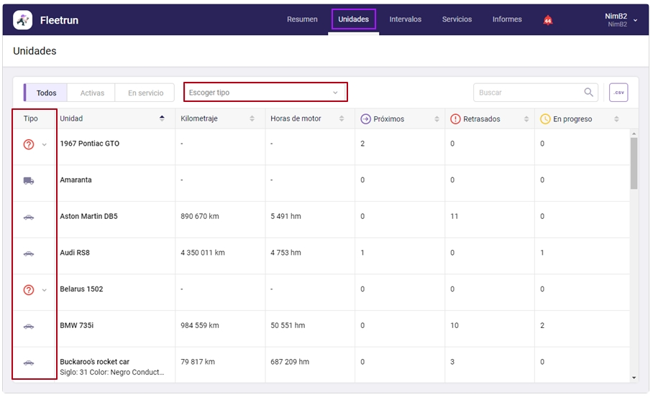Click the scrollbar down arrow
Viewport: 653px width, 397px height.
pyautogui.click(x=634, y=378)
